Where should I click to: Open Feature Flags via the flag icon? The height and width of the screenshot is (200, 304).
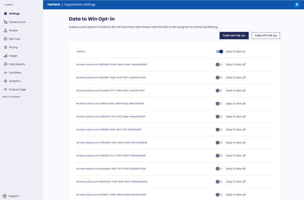(x=5, y=90)
